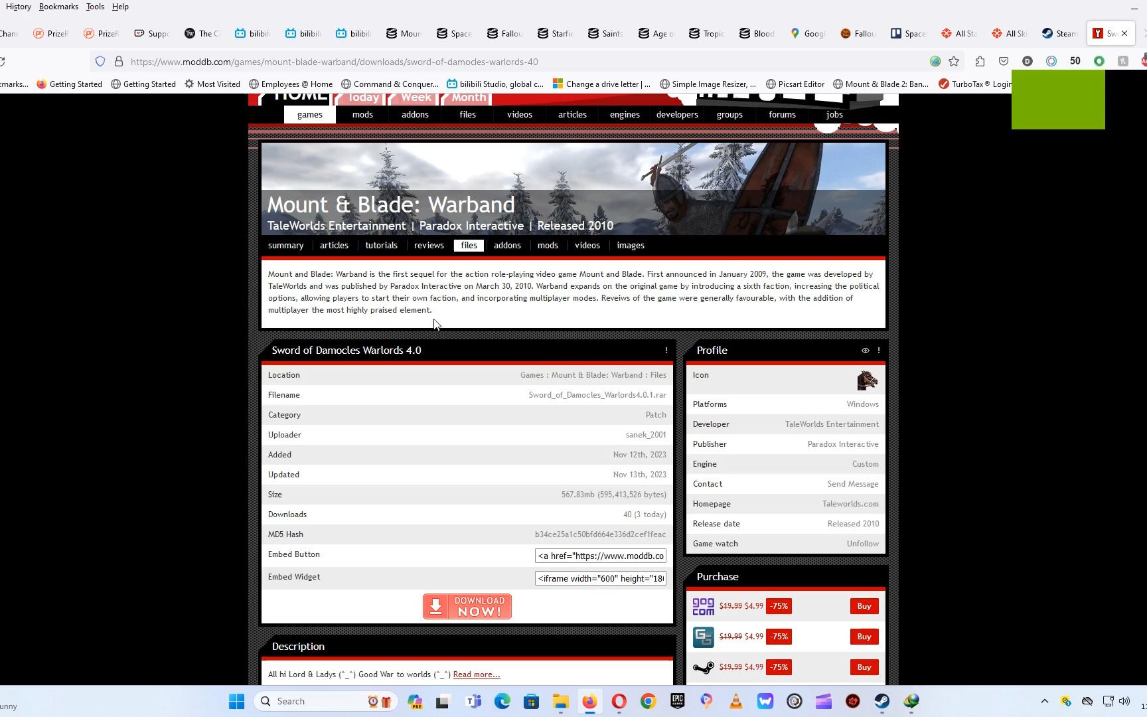Open Microsoft Teams from the taskbar

click(x=473, y=702)
